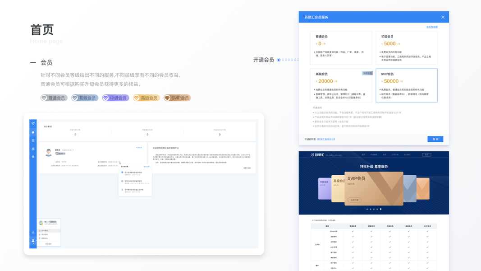This screenshot has width=481, height=271.
Task: Click the 普通会员 column header in the comparison table
Action: coord(353,226)
